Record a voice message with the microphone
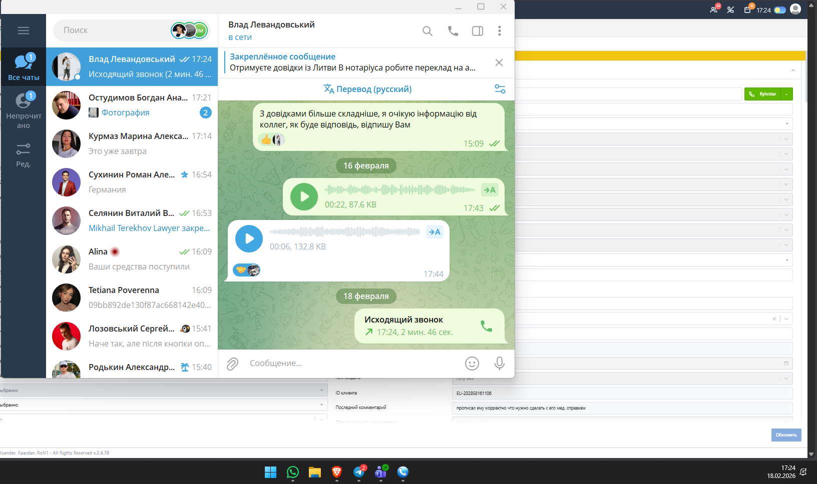 tap(500, 363)
